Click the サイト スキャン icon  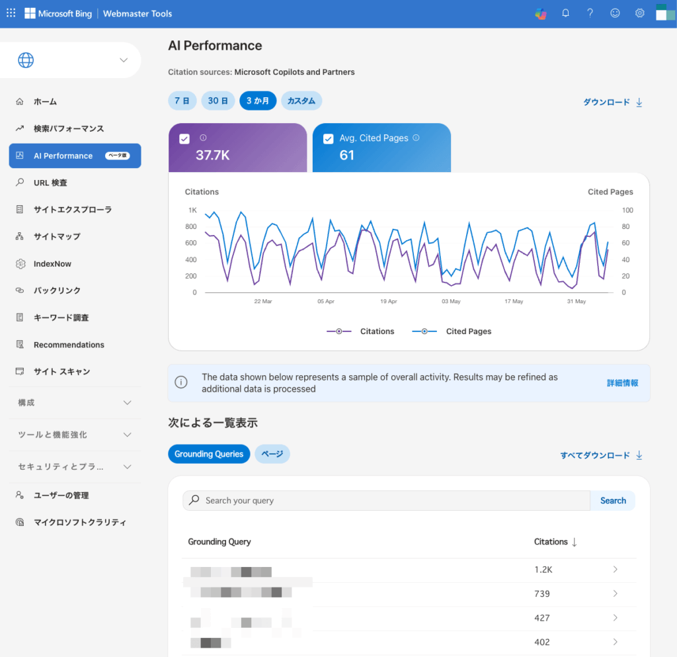tap(20, 371)
